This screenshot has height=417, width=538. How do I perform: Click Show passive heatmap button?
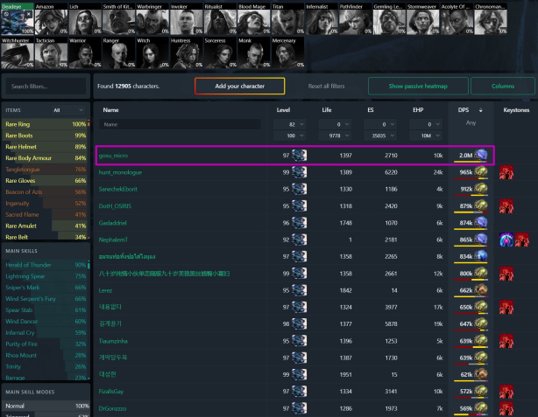[x=418, y=86]
